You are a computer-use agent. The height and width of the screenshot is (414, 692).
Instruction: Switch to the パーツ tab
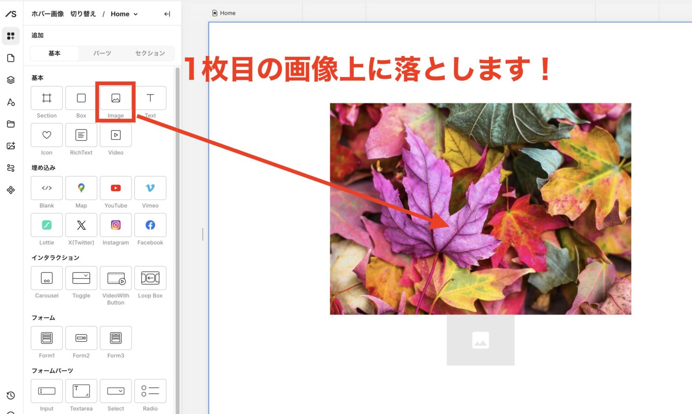pos(102,53)
